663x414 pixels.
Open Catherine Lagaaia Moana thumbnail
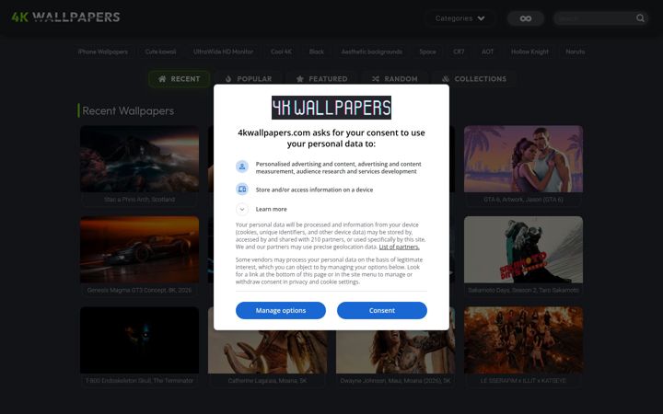267,351
